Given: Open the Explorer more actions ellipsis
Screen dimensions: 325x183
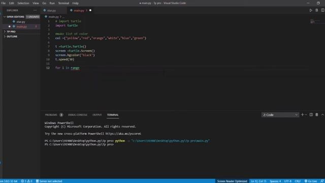Looking at the screenshot, I should (x=35, y=10).
